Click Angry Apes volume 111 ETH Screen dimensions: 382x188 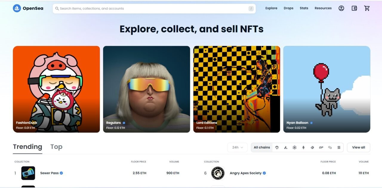click(x=364, y=173)
